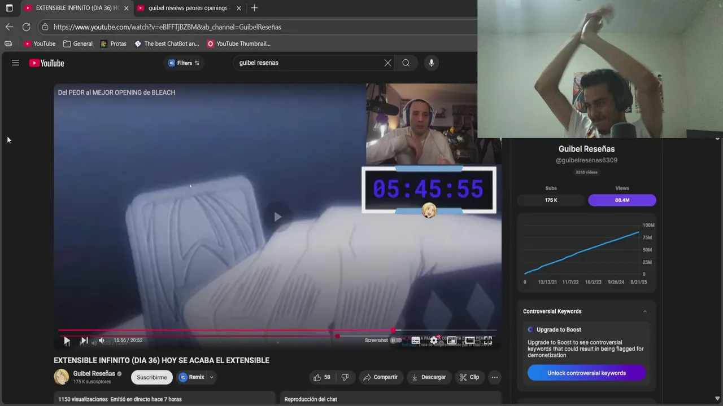This screenshot has width=723, height=406.
Task: Click the Suscribirme button
Action: [152, 377]
